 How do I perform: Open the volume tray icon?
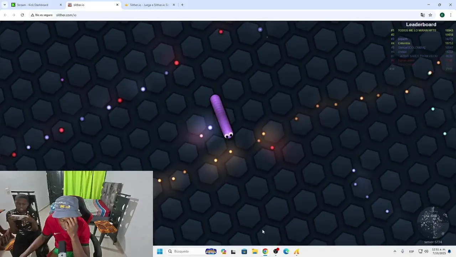click(426, 251)
